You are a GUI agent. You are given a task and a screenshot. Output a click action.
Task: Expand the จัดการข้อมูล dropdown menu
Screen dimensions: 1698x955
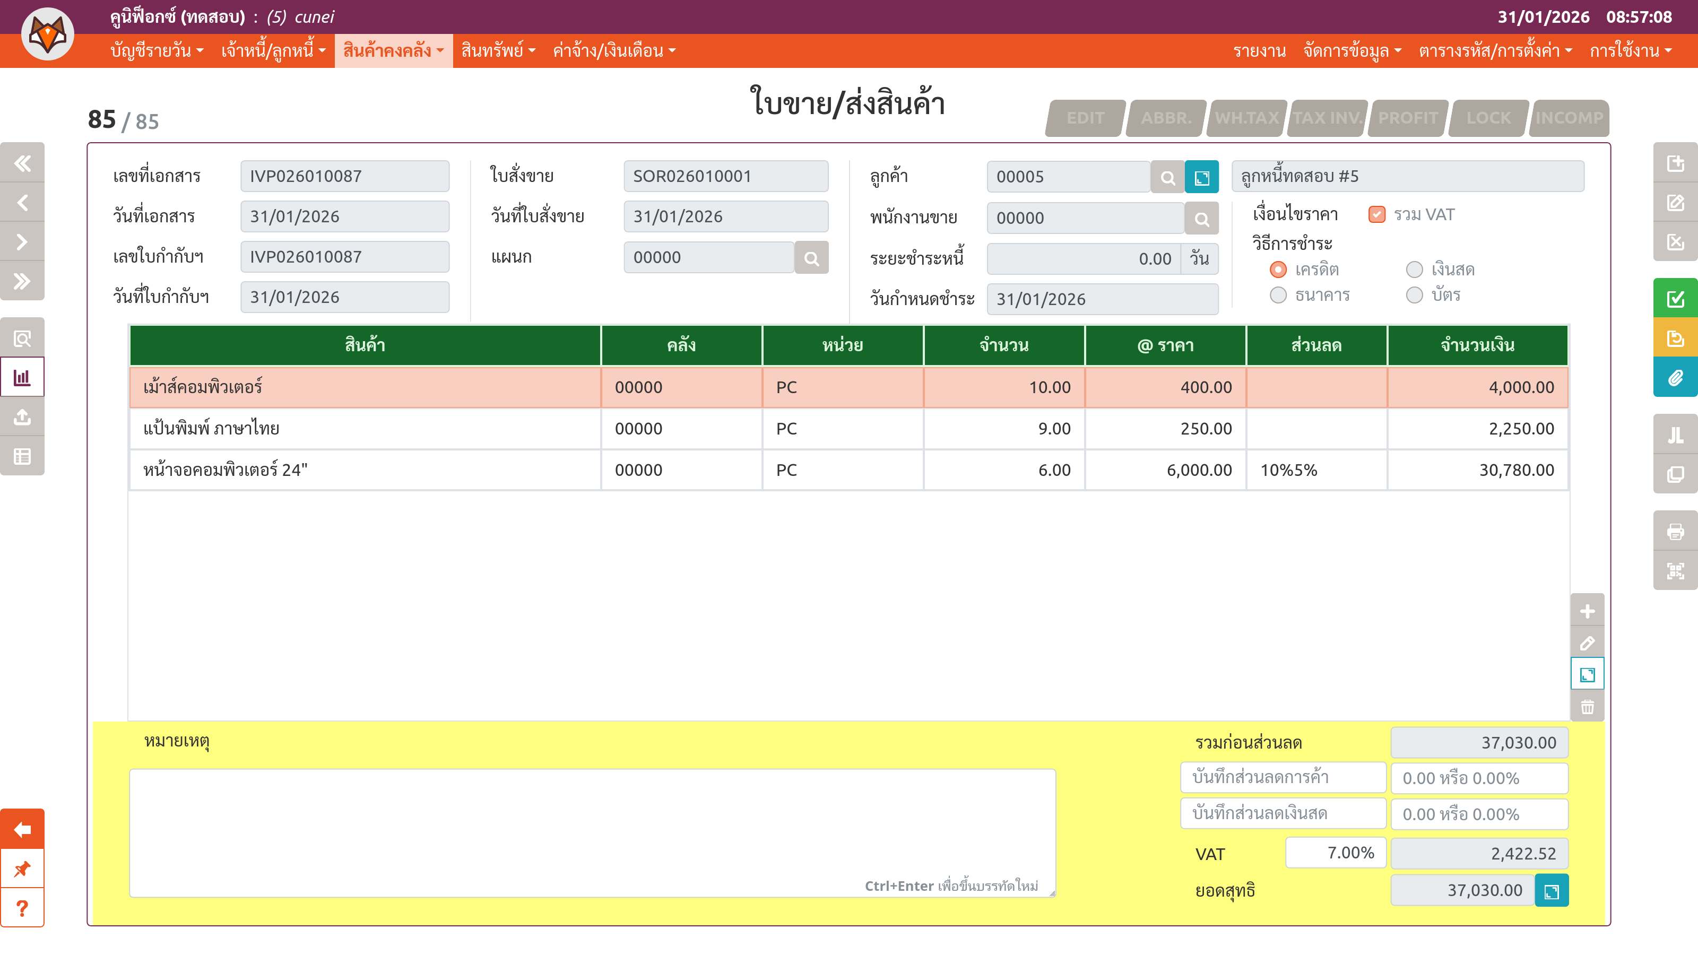point(1352,51)
